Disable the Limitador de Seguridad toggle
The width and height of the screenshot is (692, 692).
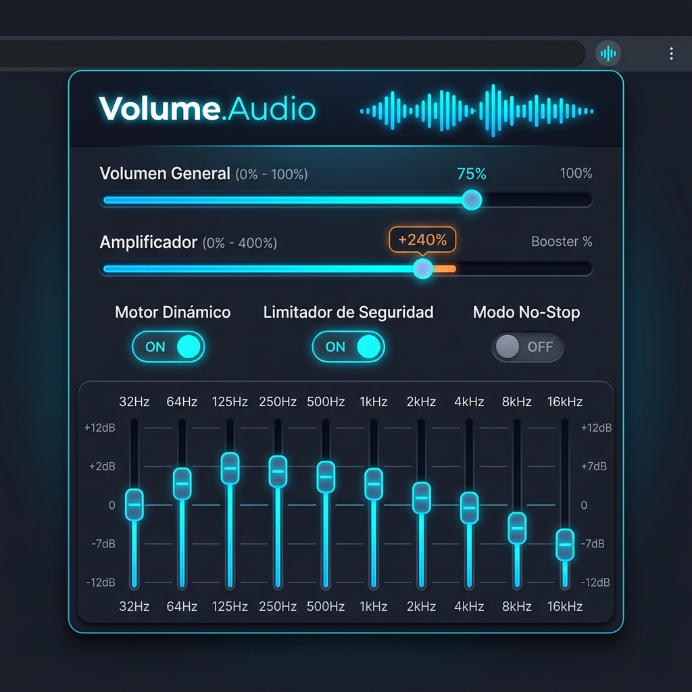(348, 347)
